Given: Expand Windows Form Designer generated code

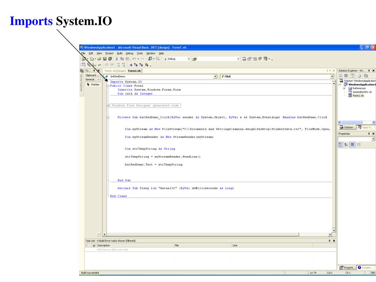Looking at the screenshot, I should [x=108, y=105].
